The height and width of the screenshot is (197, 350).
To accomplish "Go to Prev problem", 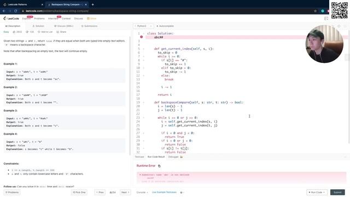I will click(100, 192).
